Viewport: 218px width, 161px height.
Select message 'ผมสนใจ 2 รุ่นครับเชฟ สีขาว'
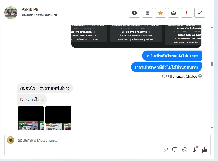[45, 88]
